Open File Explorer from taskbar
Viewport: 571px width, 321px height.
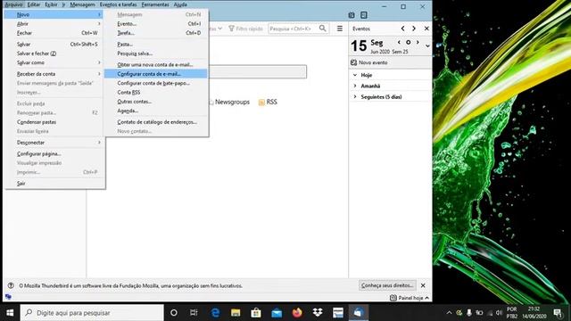click(x=236, y=313)
